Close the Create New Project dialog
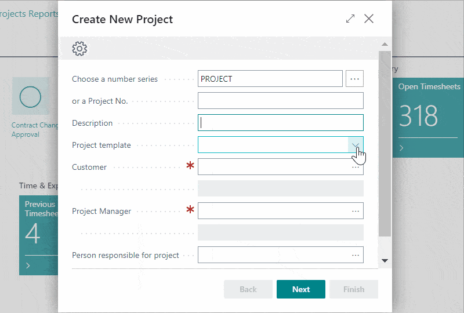This screenshot has height=313, width=464. [x=369, y=19]
